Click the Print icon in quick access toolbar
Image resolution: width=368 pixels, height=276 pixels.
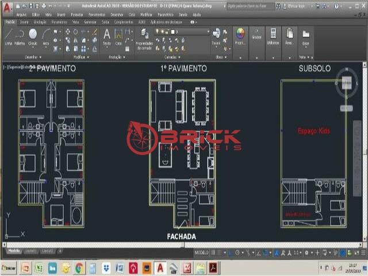coord(44,6)
